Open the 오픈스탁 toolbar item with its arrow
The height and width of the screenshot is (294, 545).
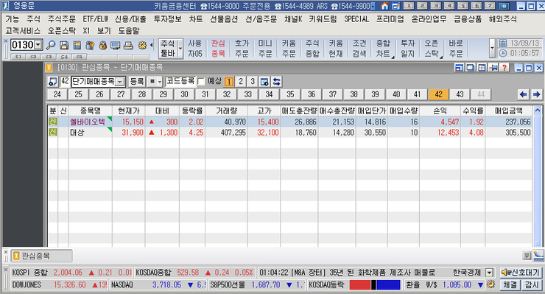pyautogui.click(x=432, y=49)
